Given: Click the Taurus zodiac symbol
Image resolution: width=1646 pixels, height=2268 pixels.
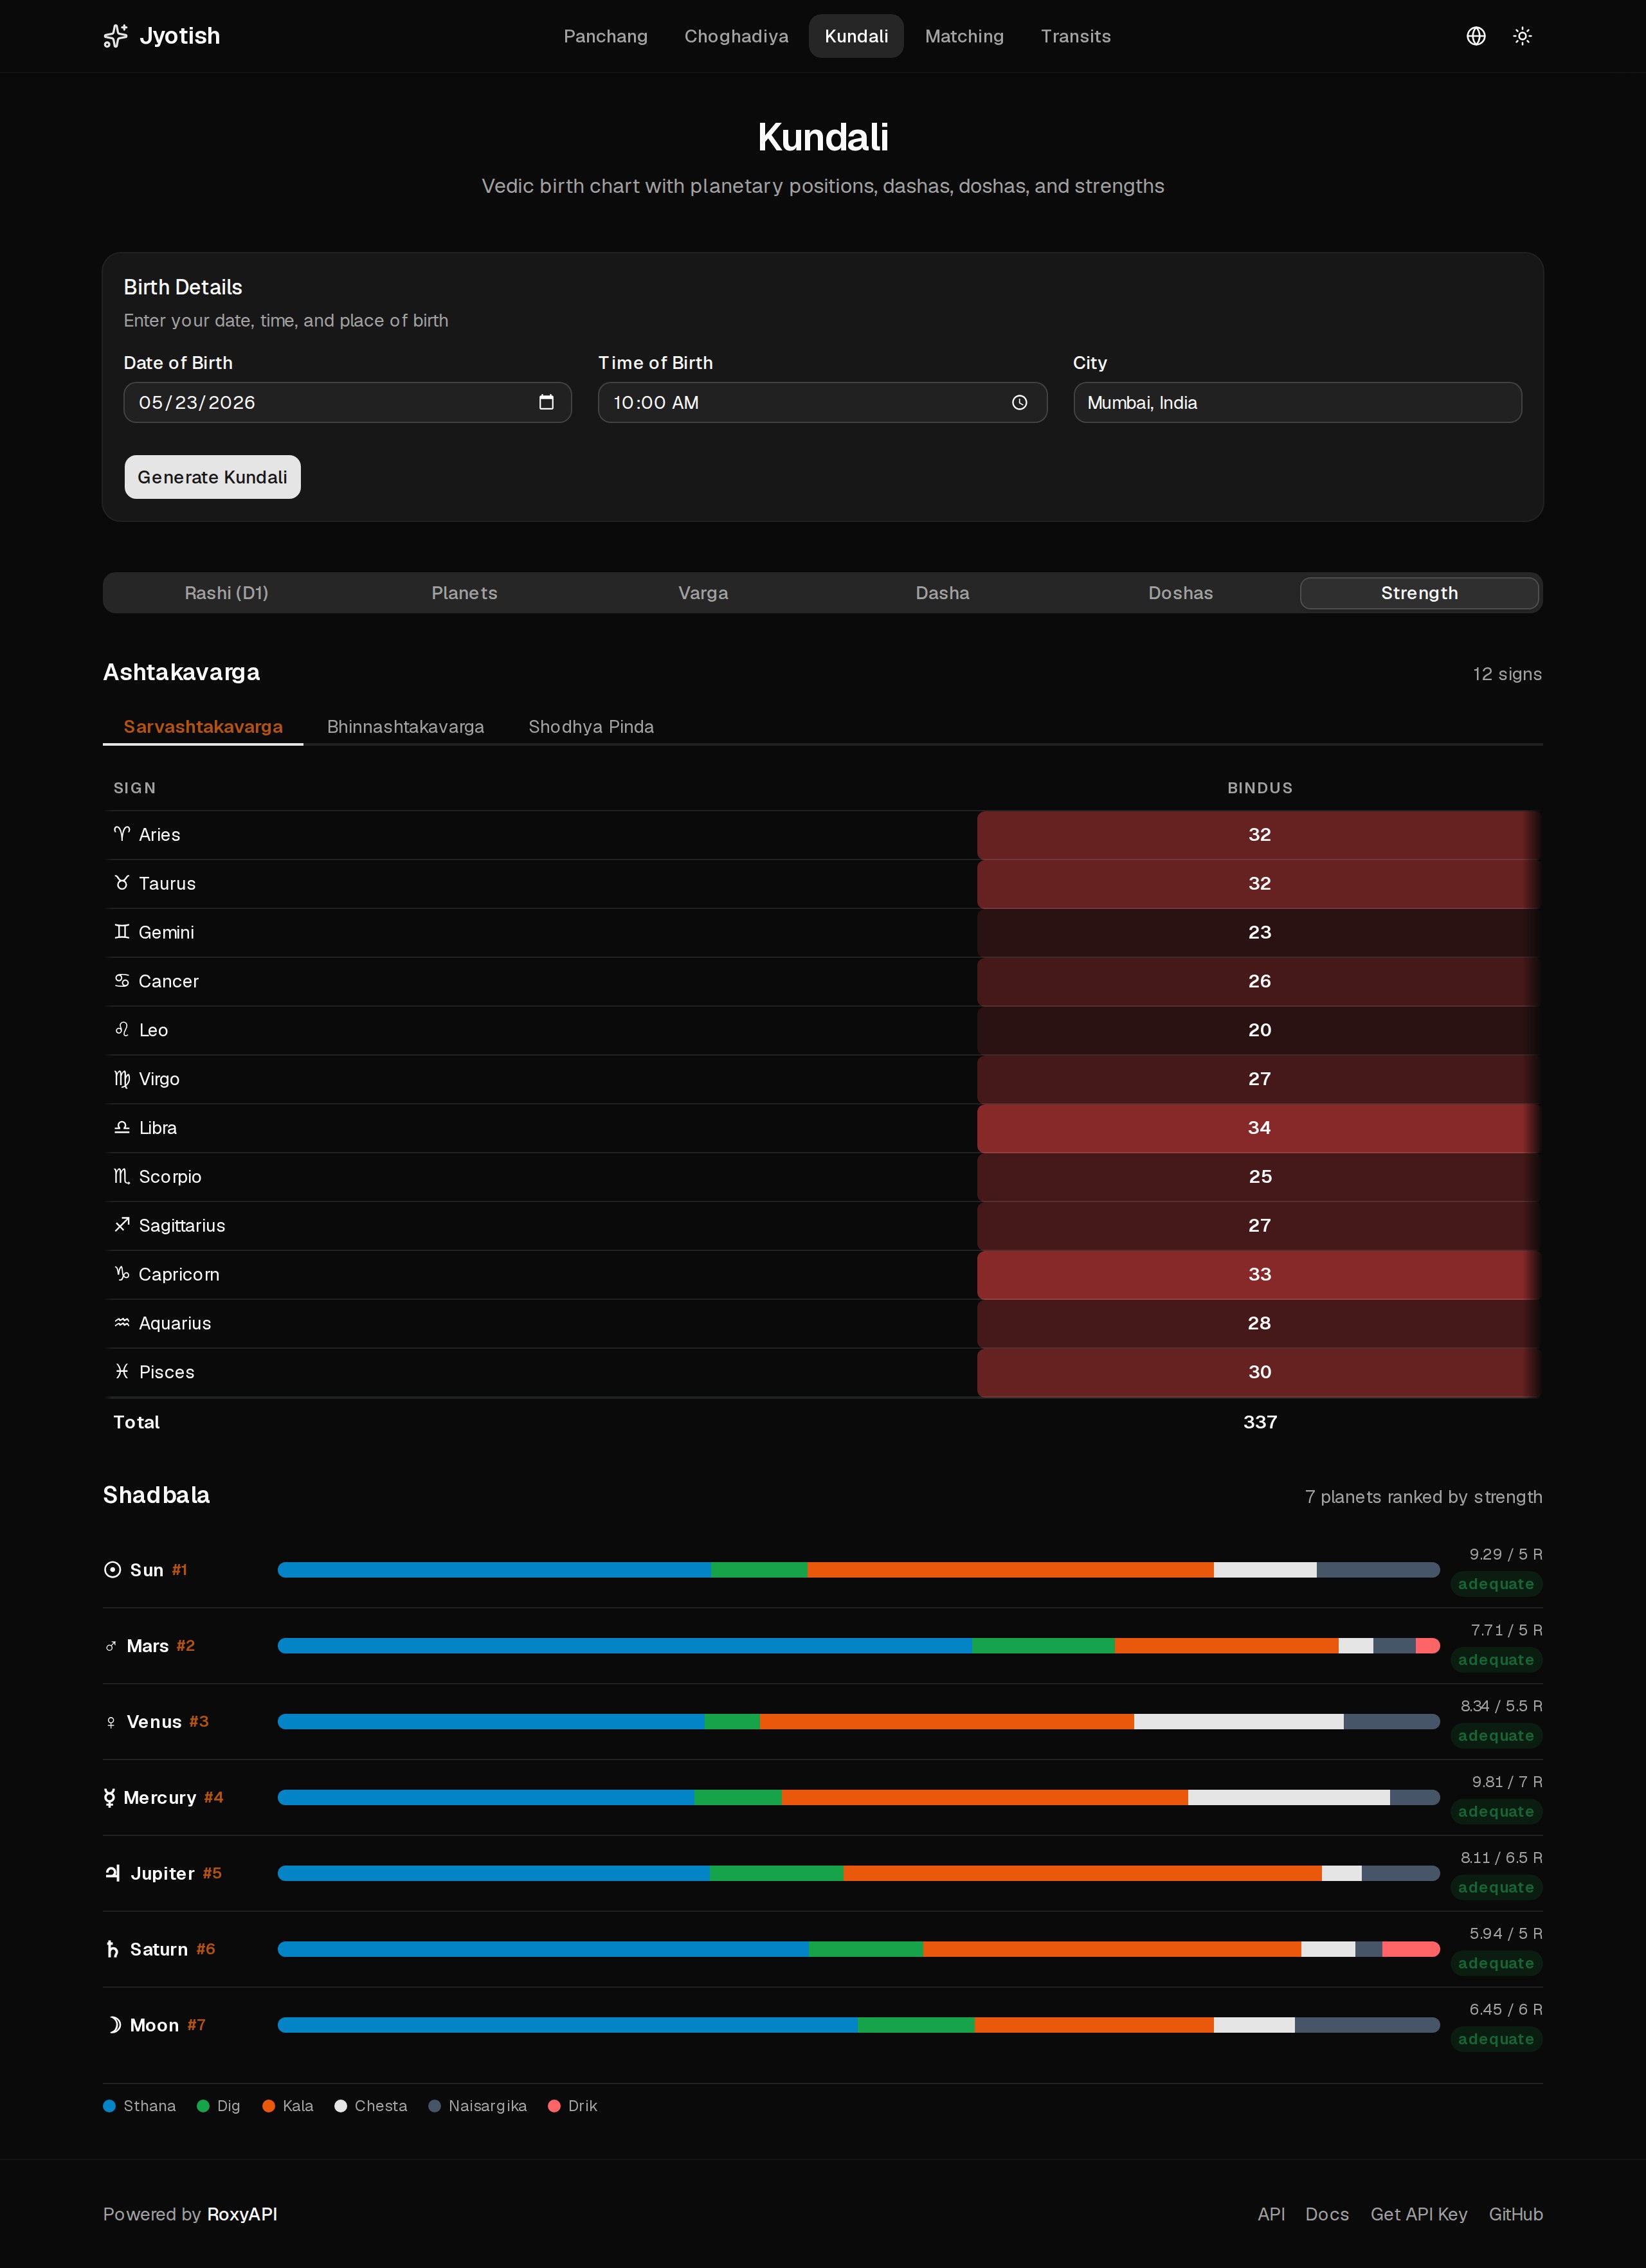Looking at the screenshot, I should [x=122, y=883].
